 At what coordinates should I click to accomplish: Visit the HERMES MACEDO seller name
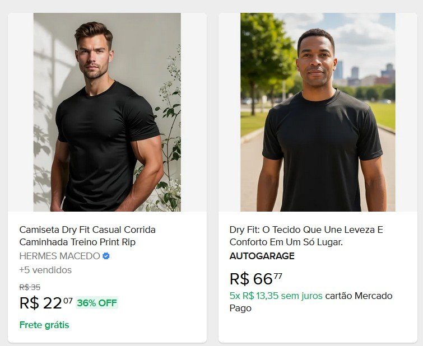click(59, 256)
